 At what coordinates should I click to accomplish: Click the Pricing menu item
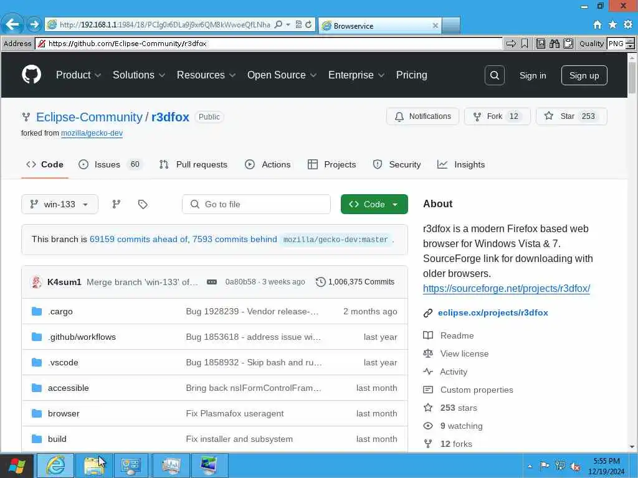coord(411,75)
